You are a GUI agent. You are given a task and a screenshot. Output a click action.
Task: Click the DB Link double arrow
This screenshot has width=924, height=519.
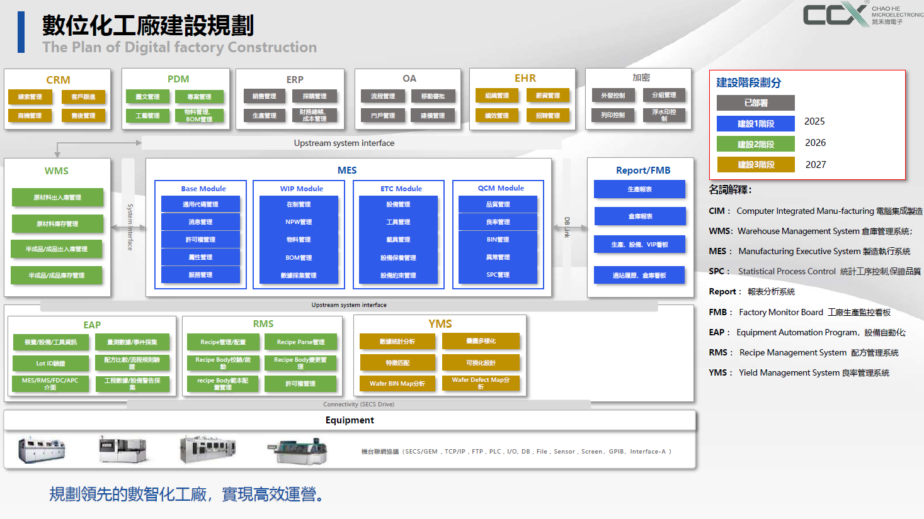tap(566, 228)
